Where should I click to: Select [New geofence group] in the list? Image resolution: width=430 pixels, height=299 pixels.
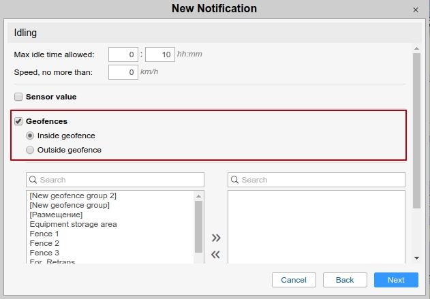(70, 205)
